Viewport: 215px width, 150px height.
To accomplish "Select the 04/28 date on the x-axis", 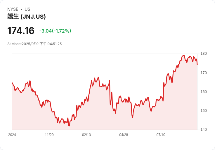I will 124,135.
